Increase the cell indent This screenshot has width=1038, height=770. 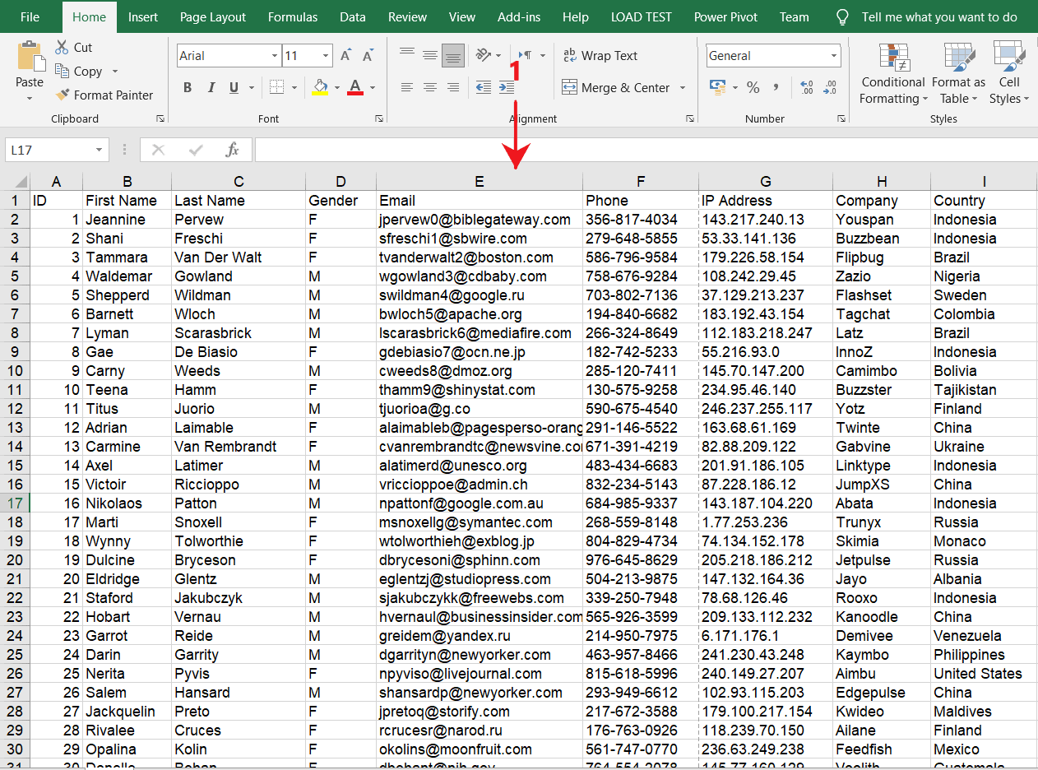[x=507, y=87]
